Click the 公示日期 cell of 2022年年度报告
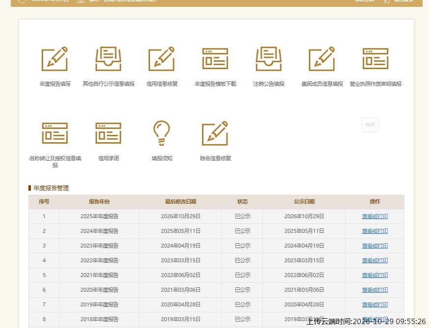 point(304,260)
